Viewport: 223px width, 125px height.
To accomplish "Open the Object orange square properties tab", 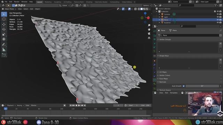I will tap(155, 61).
